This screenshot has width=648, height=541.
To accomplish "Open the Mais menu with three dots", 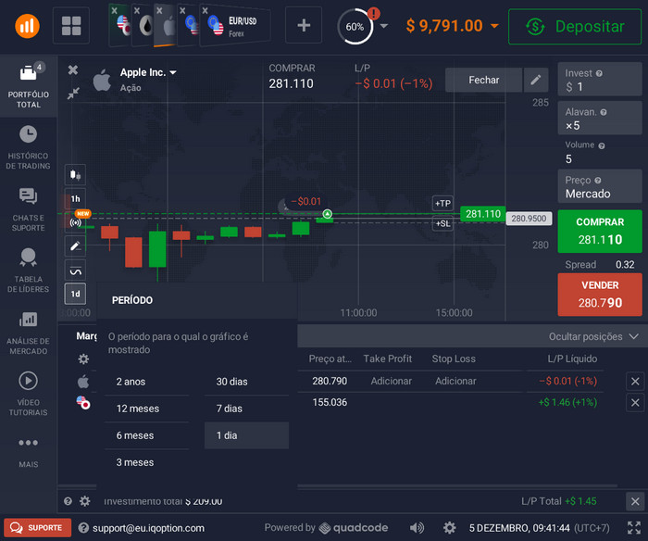I will (x=28, y=451).
